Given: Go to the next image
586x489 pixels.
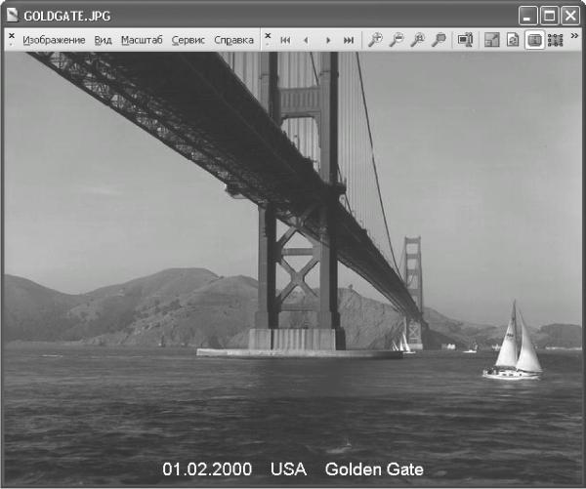Looking at the screenshot, I should point(328,40).
